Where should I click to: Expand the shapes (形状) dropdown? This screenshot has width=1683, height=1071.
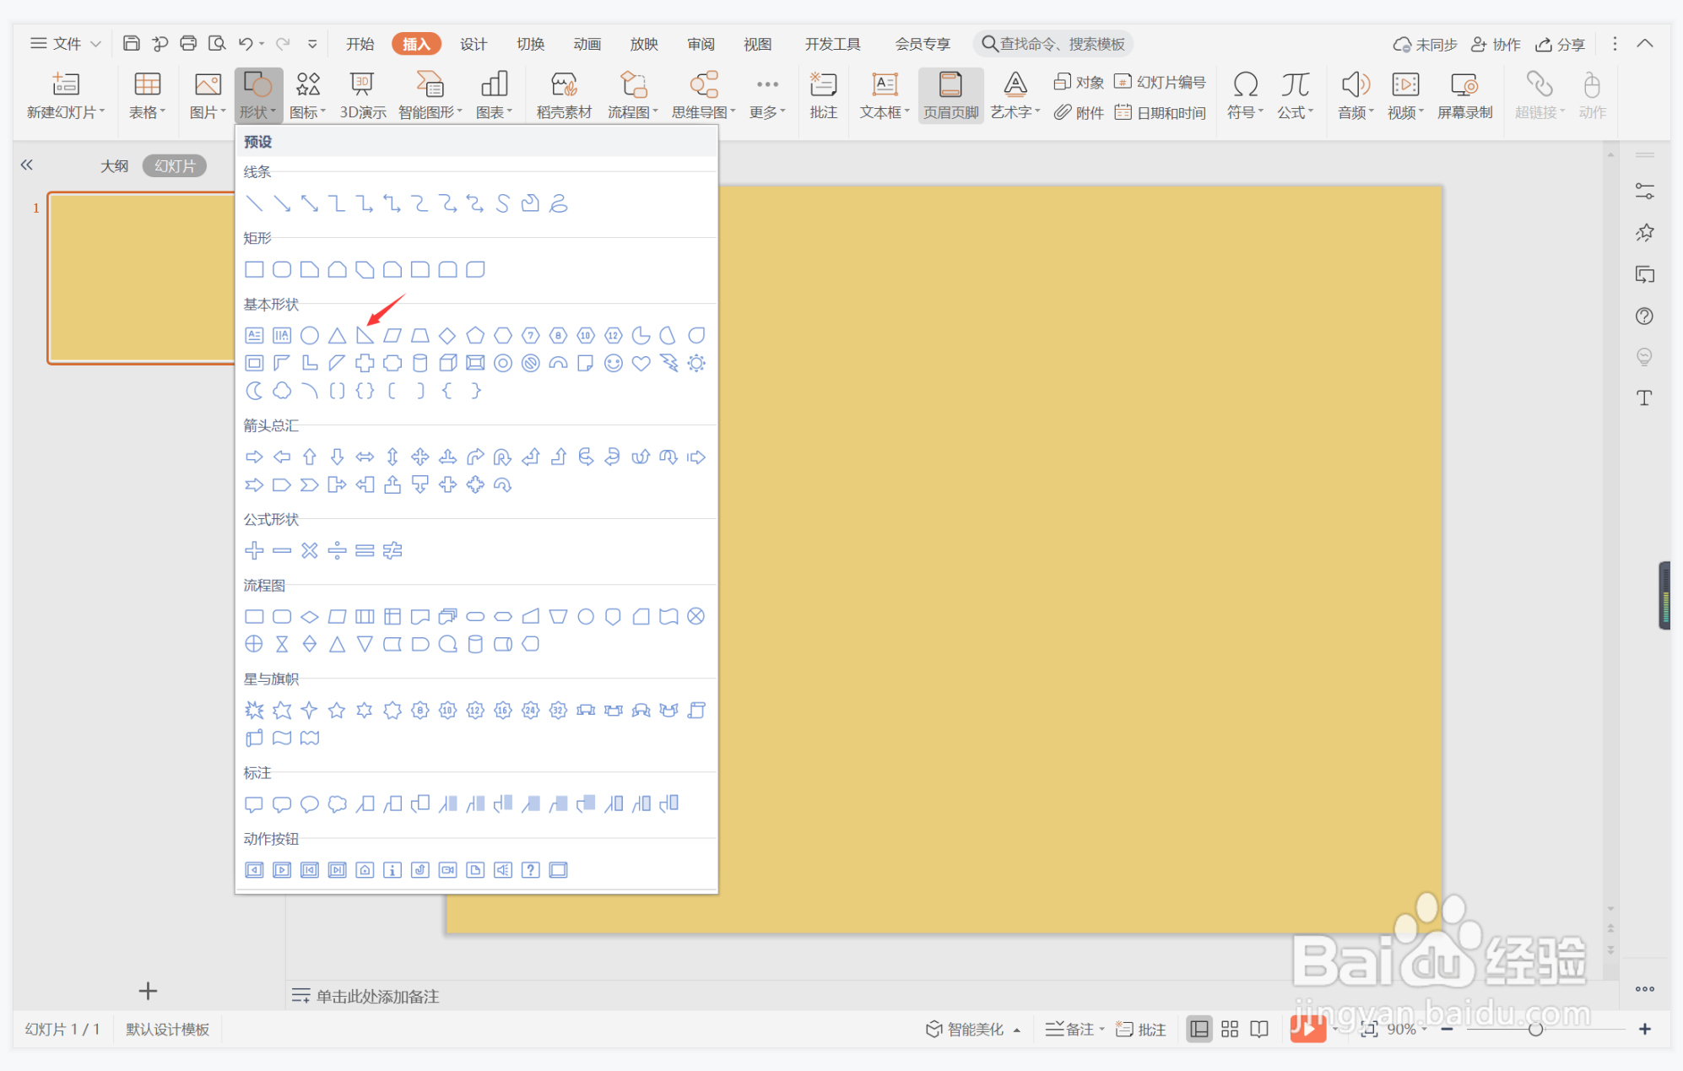257,112
